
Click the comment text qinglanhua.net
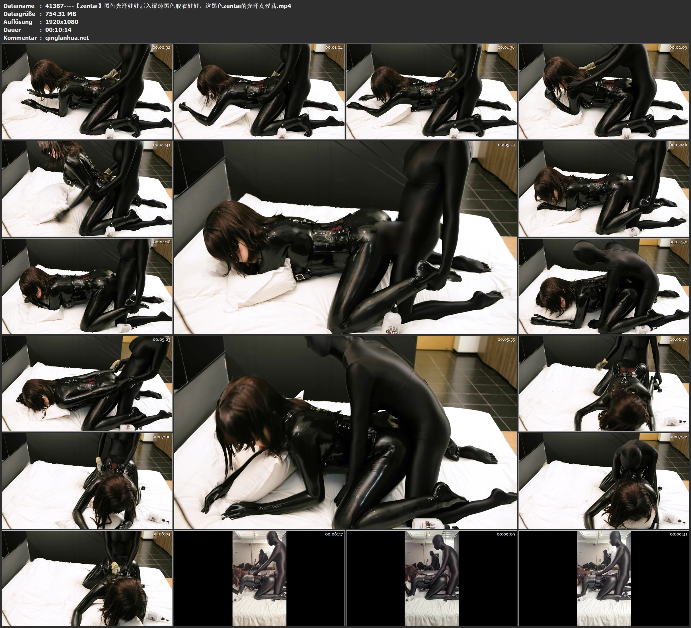67,38
